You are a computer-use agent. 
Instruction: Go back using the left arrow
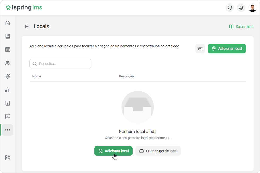(27, 27)
